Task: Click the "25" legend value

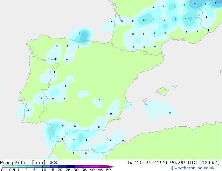Action: [68, 170]
